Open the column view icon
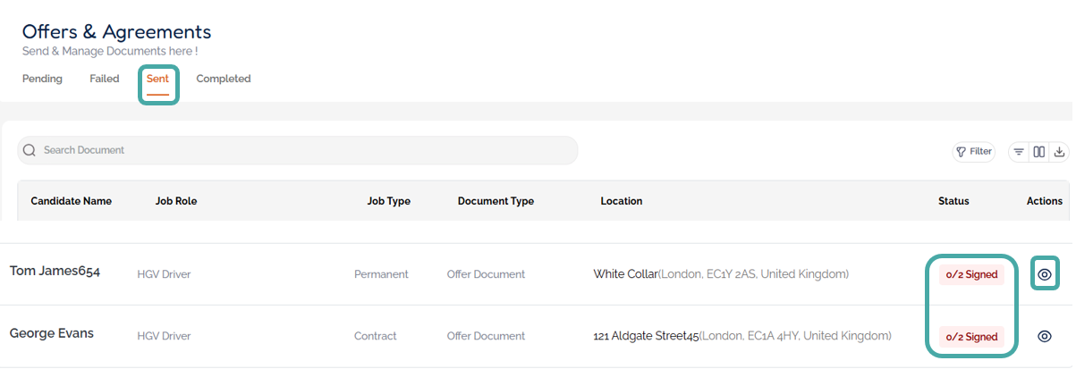 tap(1039, 152)
